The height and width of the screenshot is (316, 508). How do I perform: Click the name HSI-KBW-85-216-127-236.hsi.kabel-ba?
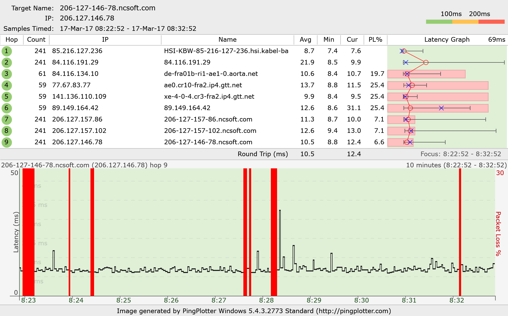226,51
